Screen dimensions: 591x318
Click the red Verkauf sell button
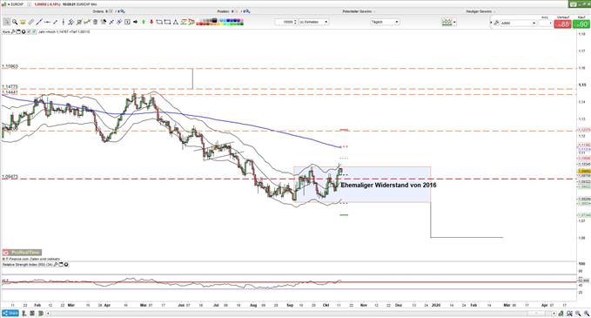pos(563,24)
